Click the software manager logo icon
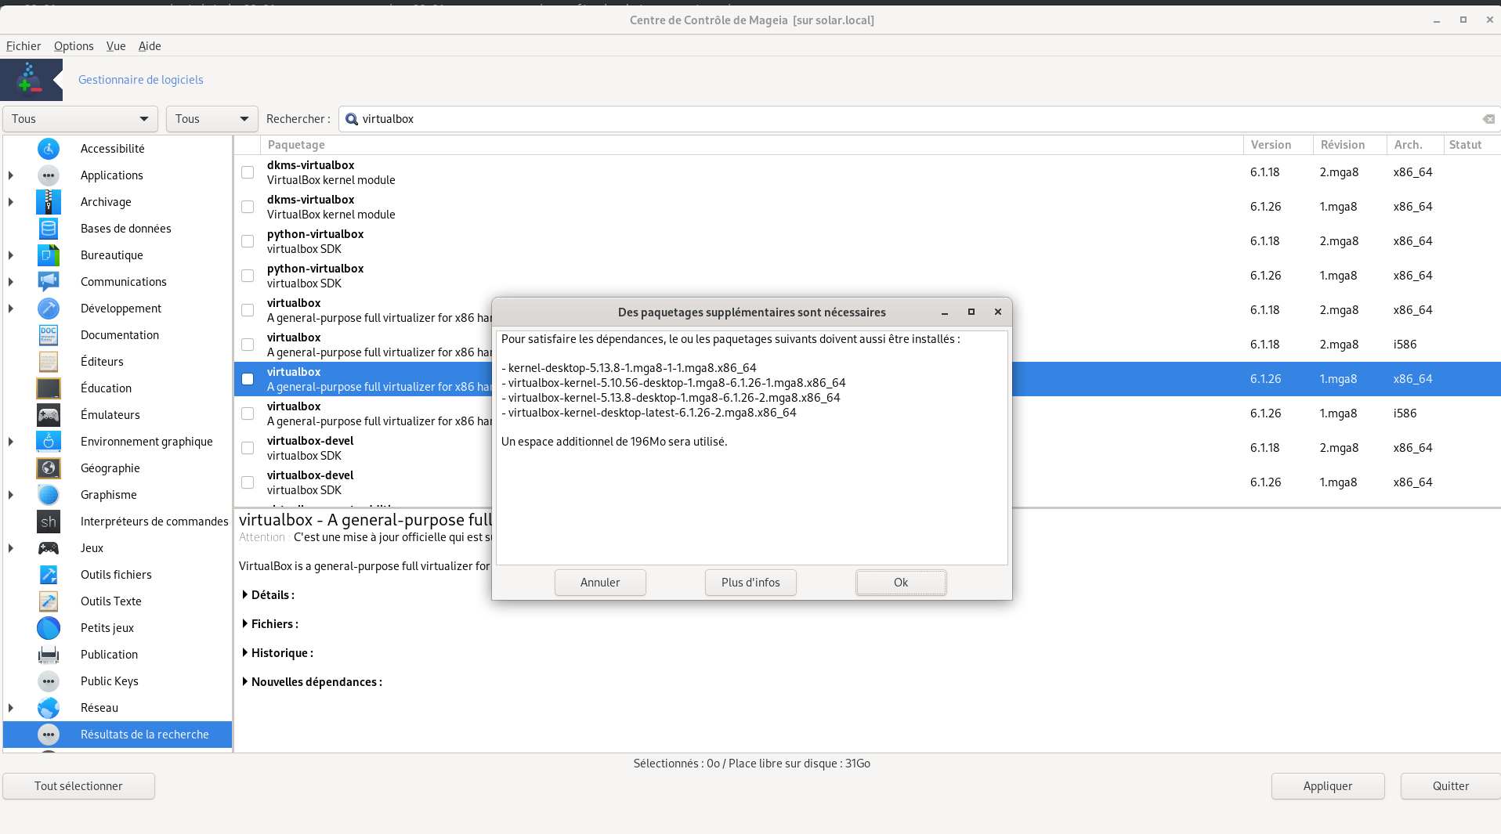This screenshot has height=834, width=1501. [x=31, y=80]
